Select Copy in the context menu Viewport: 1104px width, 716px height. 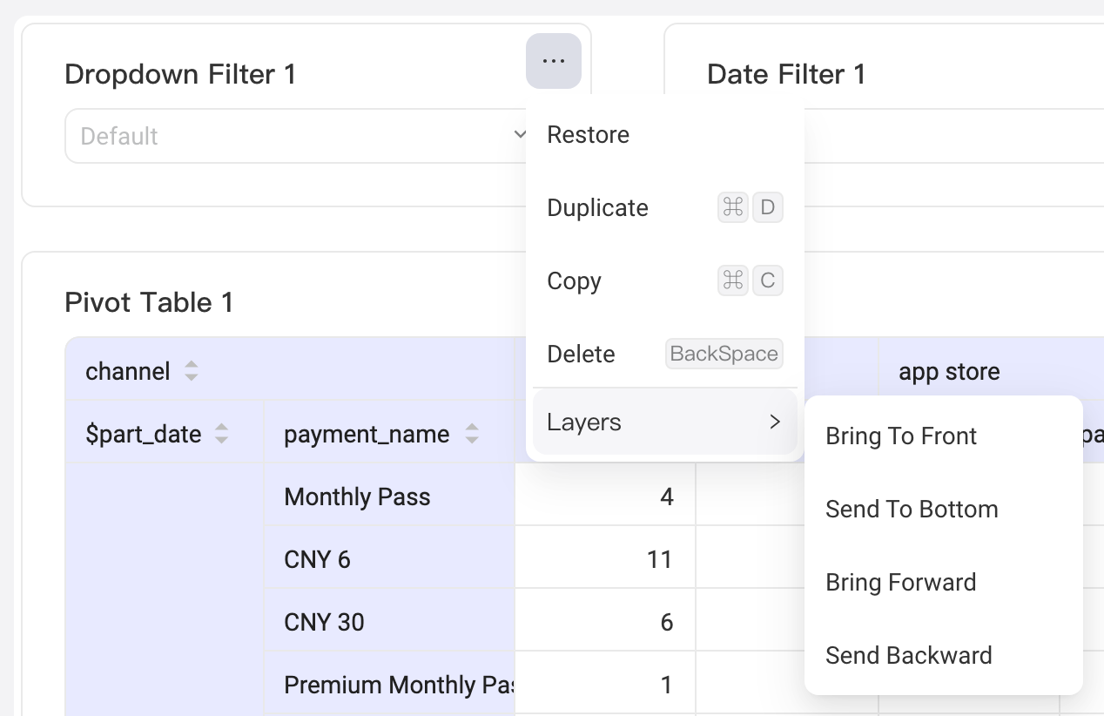point(665,281)
